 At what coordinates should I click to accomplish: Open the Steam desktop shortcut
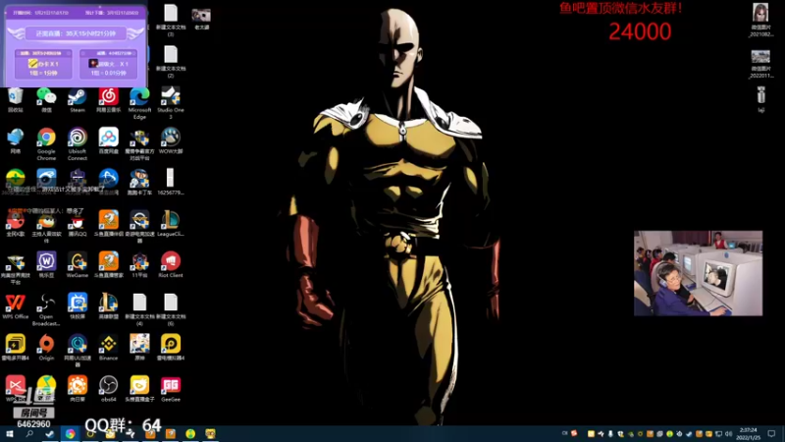pyautogui.click(x=78, y=100)
